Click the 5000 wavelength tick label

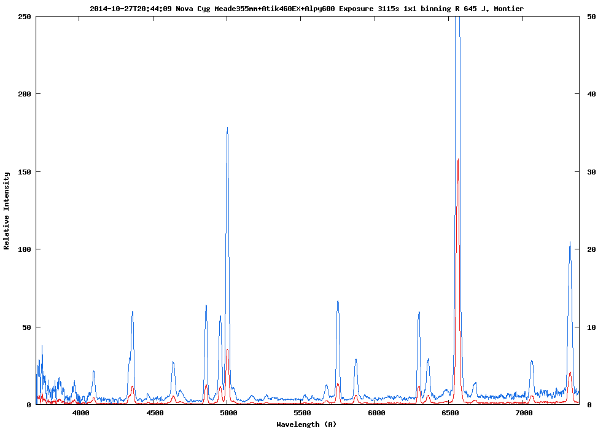click(228, 413)
